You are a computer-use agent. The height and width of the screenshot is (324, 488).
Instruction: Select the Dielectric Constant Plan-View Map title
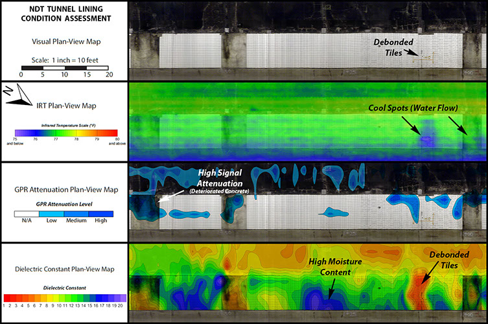64,268
